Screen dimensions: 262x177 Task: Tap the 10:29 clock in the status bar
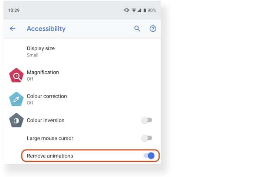(14, 10)
